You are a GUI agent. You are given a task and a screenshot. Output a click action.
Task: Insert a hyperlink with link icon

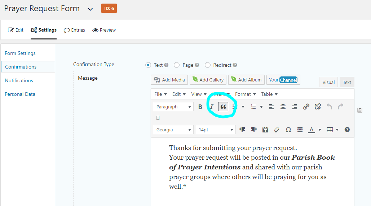pos(306,107)
